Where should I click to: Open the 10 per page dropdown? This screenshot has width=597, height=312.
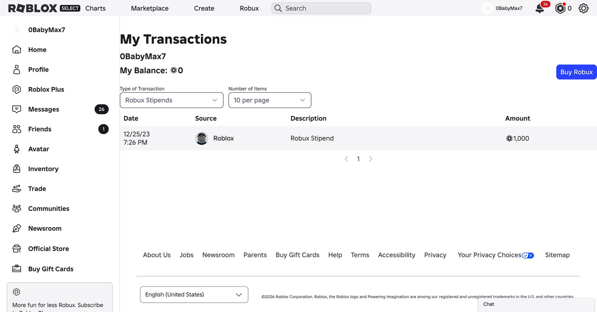270,100
